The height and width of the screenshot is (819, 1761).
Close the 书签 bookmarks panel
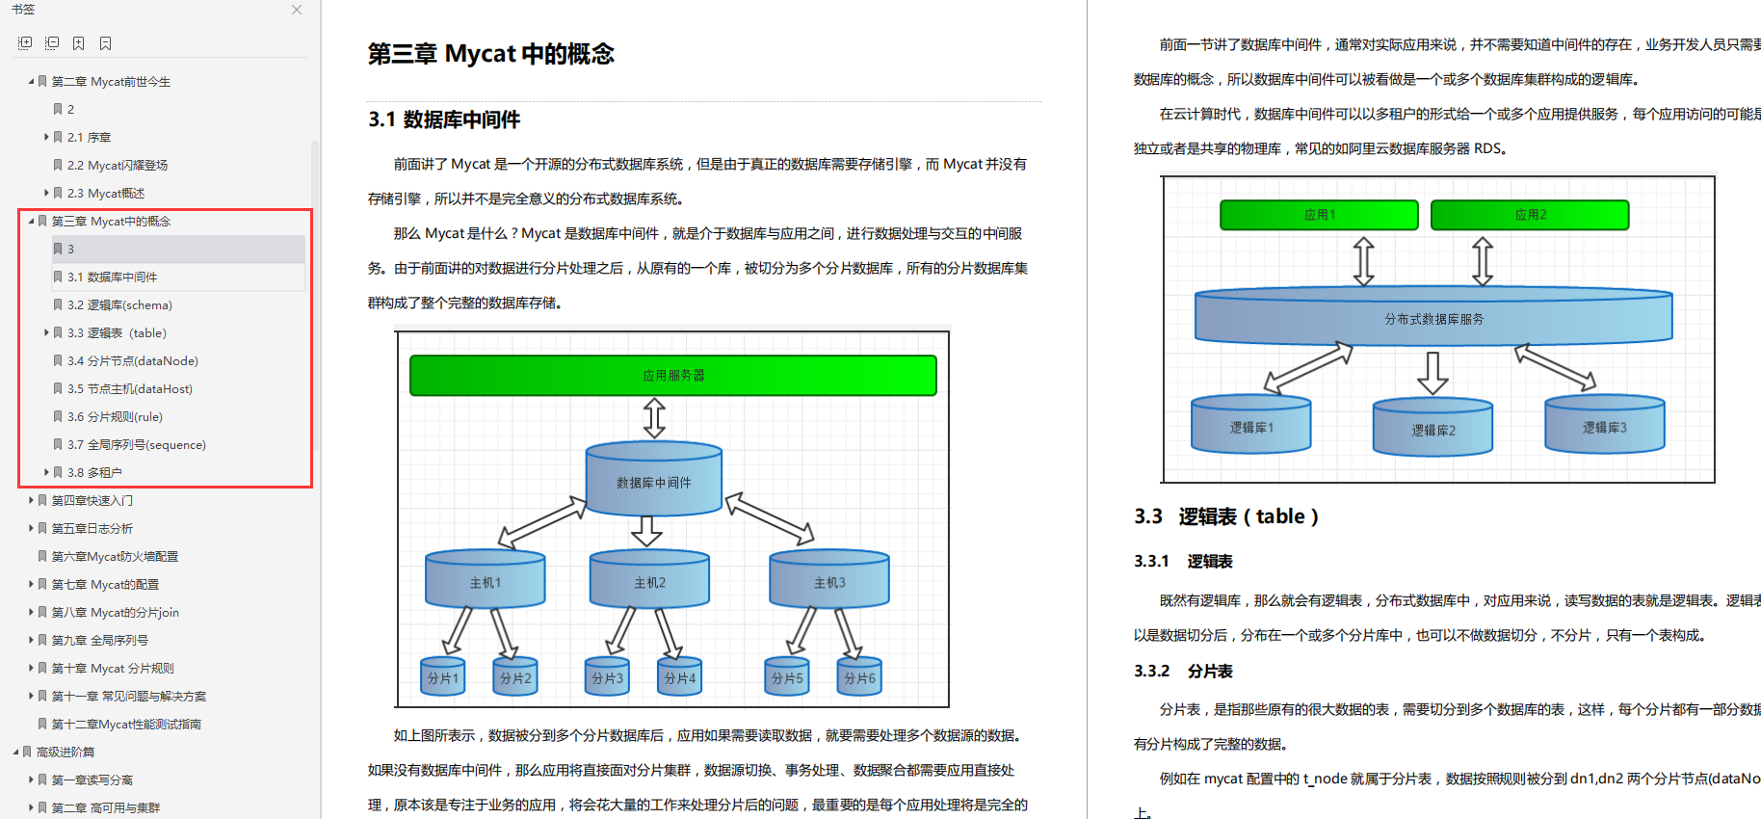297,10
